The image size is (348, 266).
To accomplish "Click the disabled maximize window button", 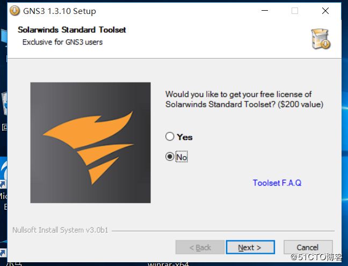I will click(295, 11).
